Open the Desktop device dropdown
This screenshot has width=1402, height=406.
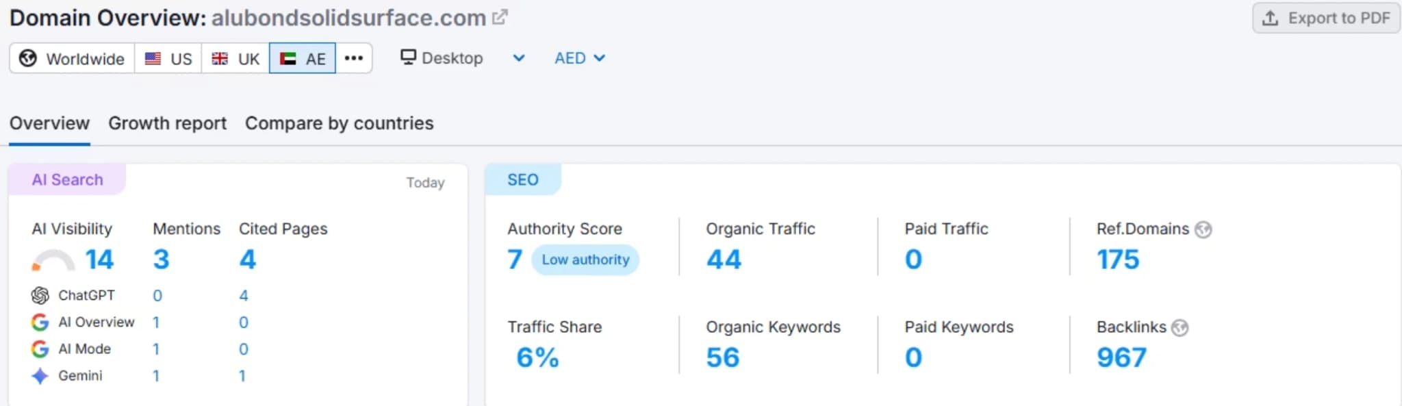pos(463,58)
